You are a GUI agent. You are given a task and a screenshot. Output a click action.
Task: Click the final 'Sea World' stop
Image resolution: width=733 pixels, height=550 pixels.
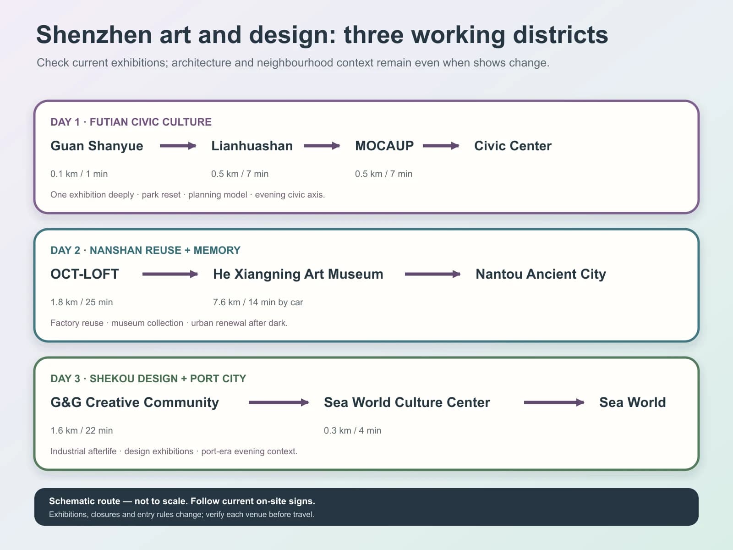point(633,402)
